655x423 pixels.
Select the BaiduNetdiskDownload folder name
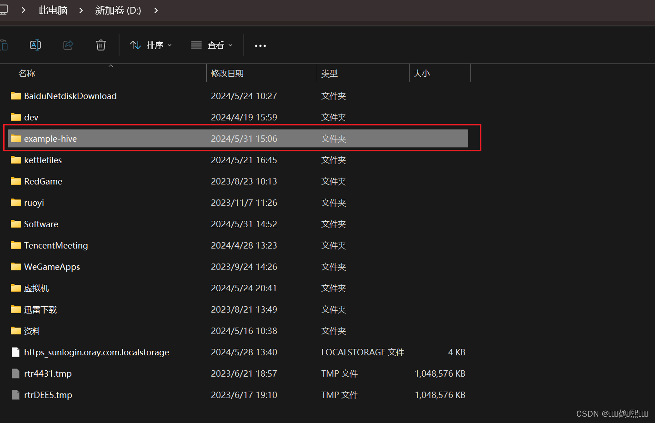[70, 96]
